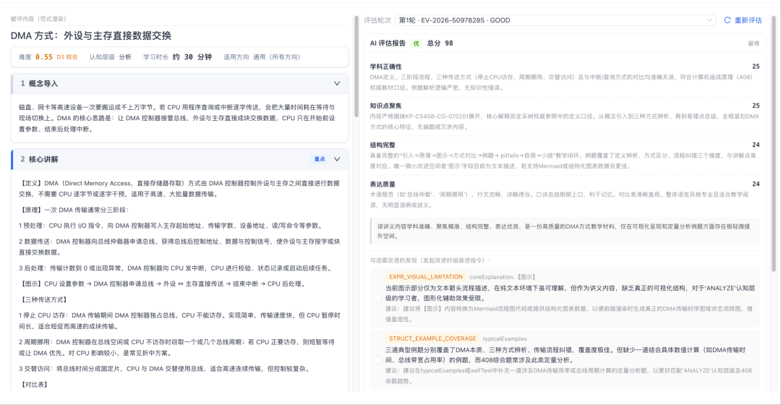Check the STRUCT_EXAMPLE_COVERAGE finding checkbox

coord(377,359)
